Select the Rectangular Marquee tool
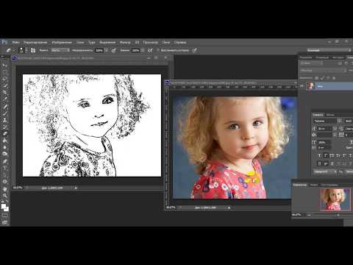This screenshot has height=265, width=353. pos(4,72)
